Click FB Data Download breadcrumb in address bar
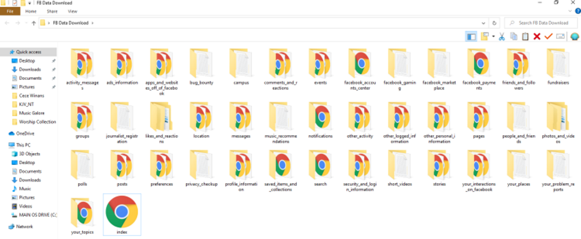Screen dimensions: 581x239 pos(71,23)
